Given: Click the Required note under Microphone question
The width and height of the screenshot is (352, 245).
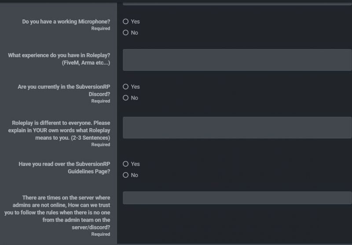Looking at the screenshot, I should point(101,29).
